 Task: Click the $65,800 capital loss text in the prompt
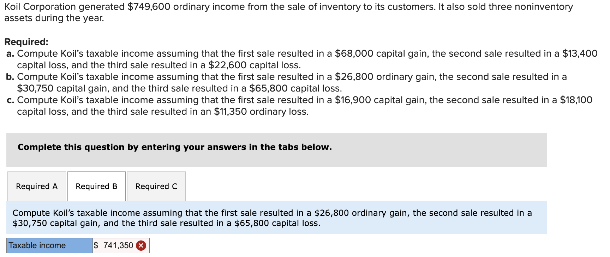pos(275,223)
